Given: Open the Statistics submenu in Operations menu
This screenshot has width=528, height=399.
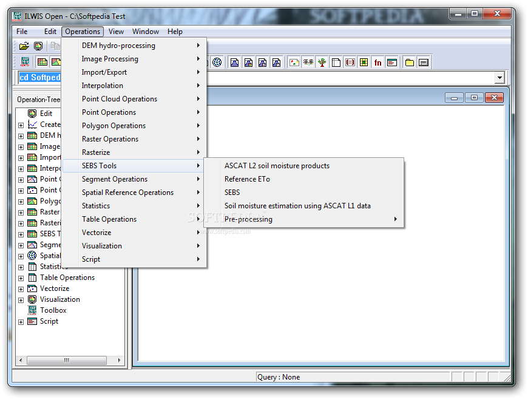Looking at the screenshot, I should (134, 206).
